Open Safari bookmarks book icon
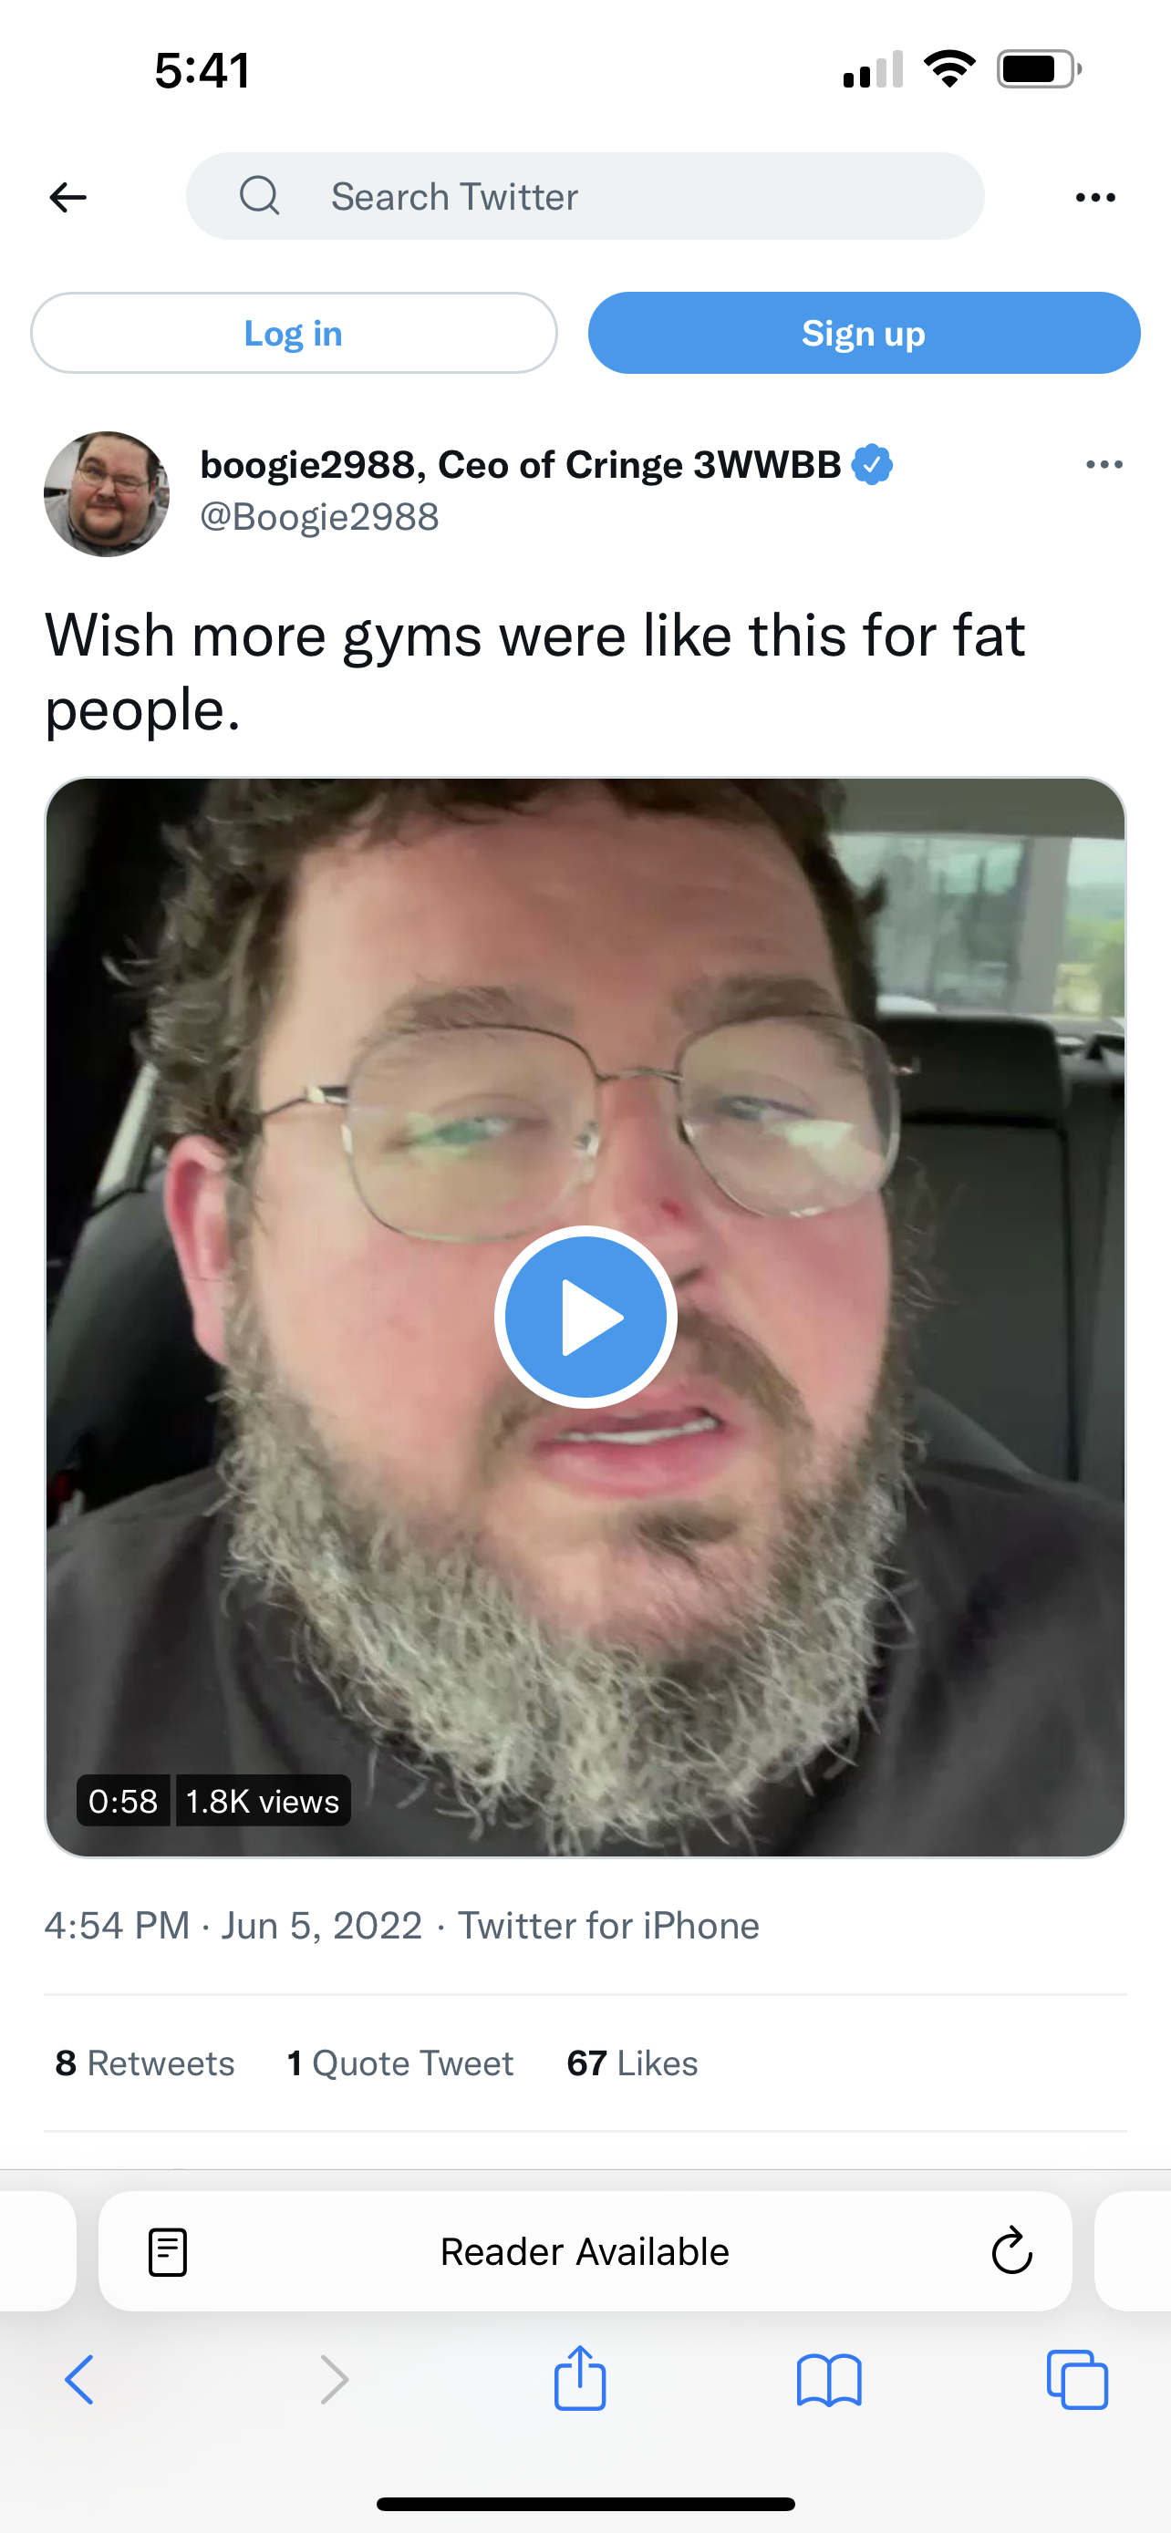1171x2533 pixels. click(829, 2381)
